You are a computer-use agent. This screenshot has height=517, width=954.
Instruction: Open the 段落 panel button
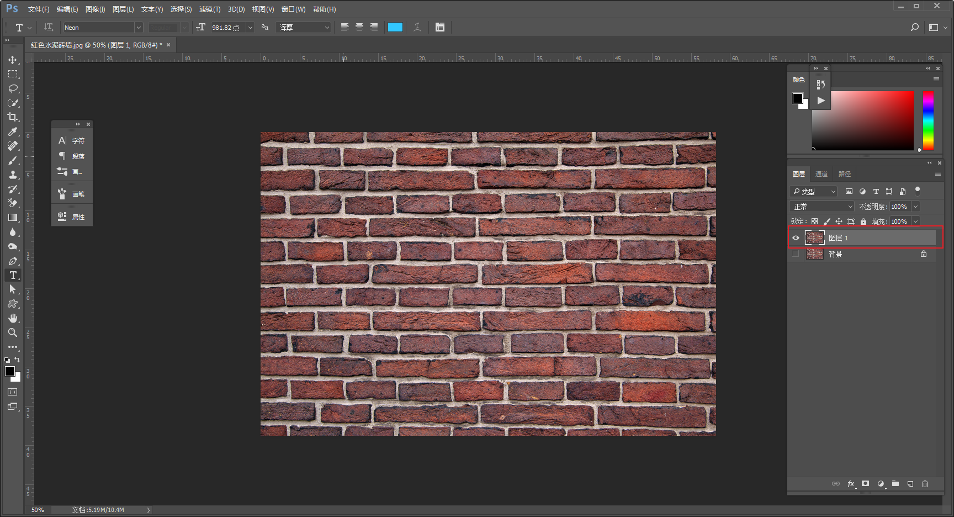pos(72,156)
